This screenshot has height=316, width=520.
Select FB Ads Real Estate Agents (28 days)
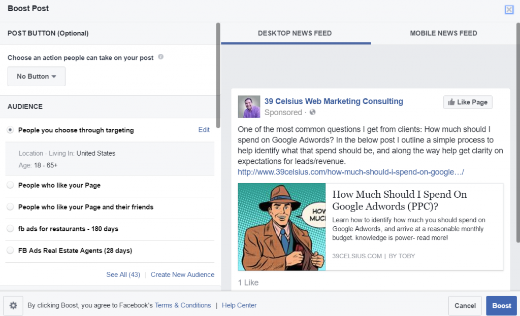click(x=10, y=251)
